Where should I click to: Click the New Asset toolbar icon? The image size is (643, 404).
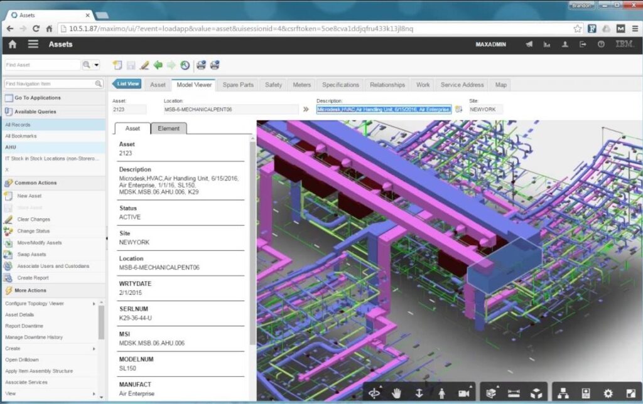(x=117, y=65)
